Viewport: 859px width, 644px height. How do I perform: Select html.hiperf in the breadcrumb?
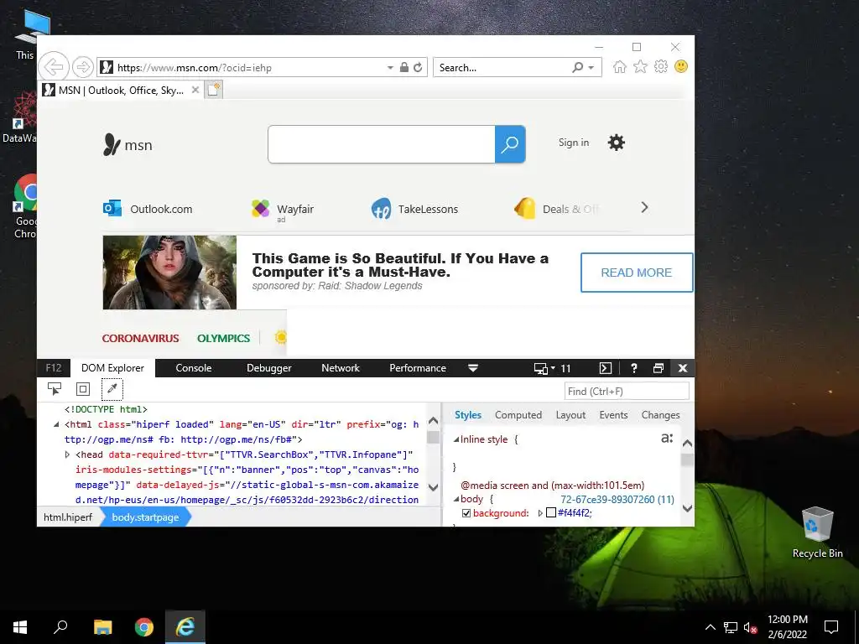68,517
